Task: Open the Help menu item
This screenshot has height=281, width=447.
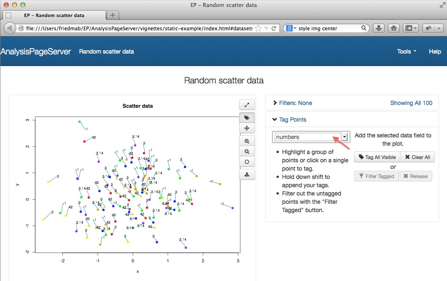Action: tap(435, 51)
